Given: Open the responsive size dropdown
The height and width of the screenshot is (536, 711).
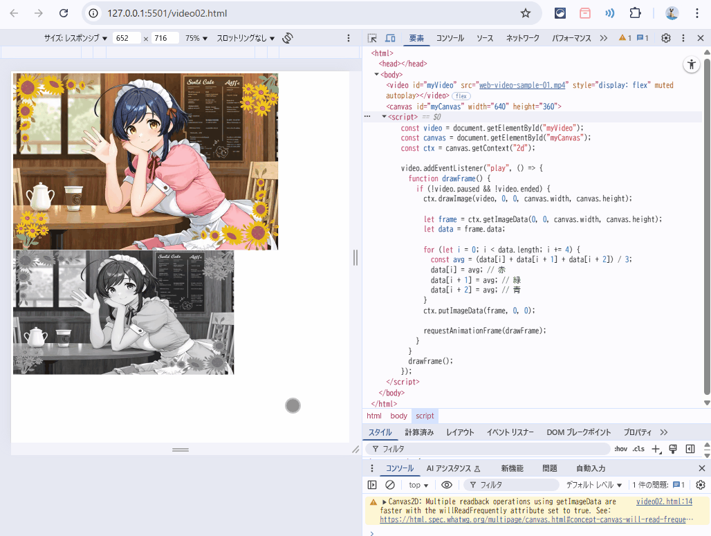Looking at the screenshot, I should [75, 38].
